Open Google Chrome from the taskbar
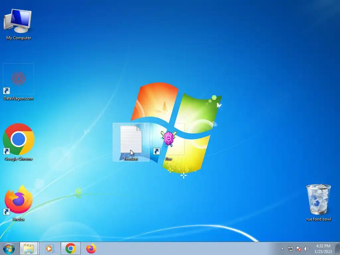Viewport: 340px width, 255px height. tap(70, 248)
